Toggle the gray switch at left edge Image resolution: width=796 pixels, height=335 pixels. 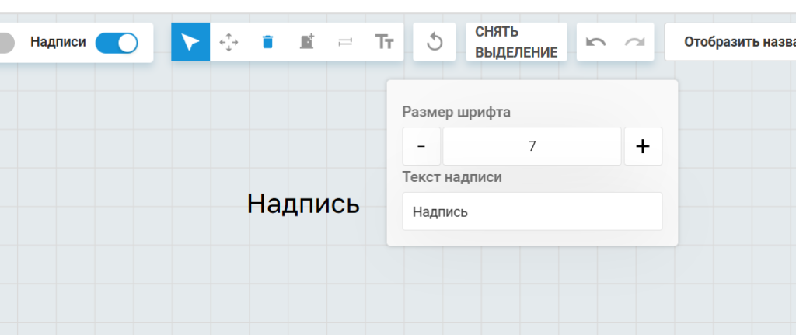[6, 43]
